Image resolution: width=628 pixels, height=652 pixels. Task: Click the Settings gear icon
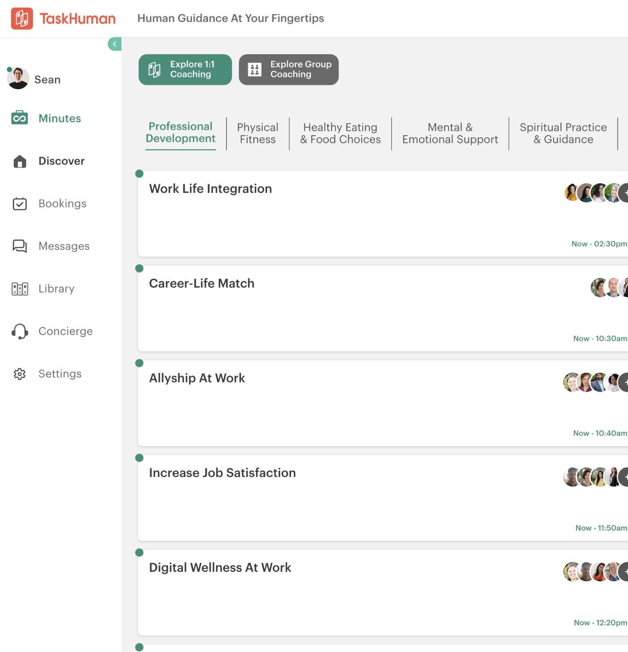[x=20, y=374]
